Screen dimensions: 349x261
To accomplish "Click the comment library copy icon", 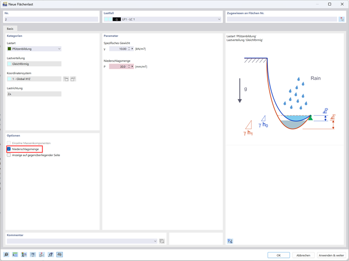I will pyautogui.click(x=162, y=241).
